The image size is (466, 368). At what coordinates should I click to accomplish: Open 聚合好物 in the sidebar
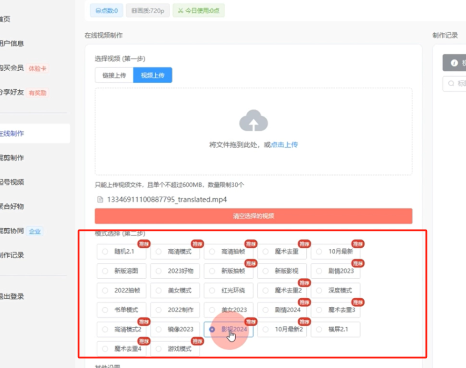(x=12, y=207)
